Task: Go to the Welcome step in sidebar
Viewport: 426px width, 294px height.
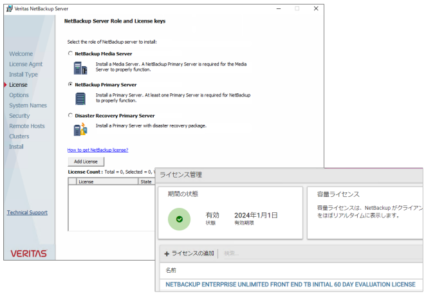Action: coord(21,54)
